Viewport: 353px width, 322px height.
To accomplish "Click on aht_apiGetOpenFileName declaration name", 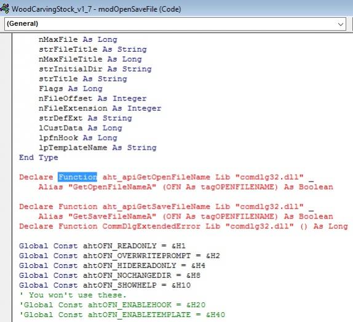I will tap(156, 177).
